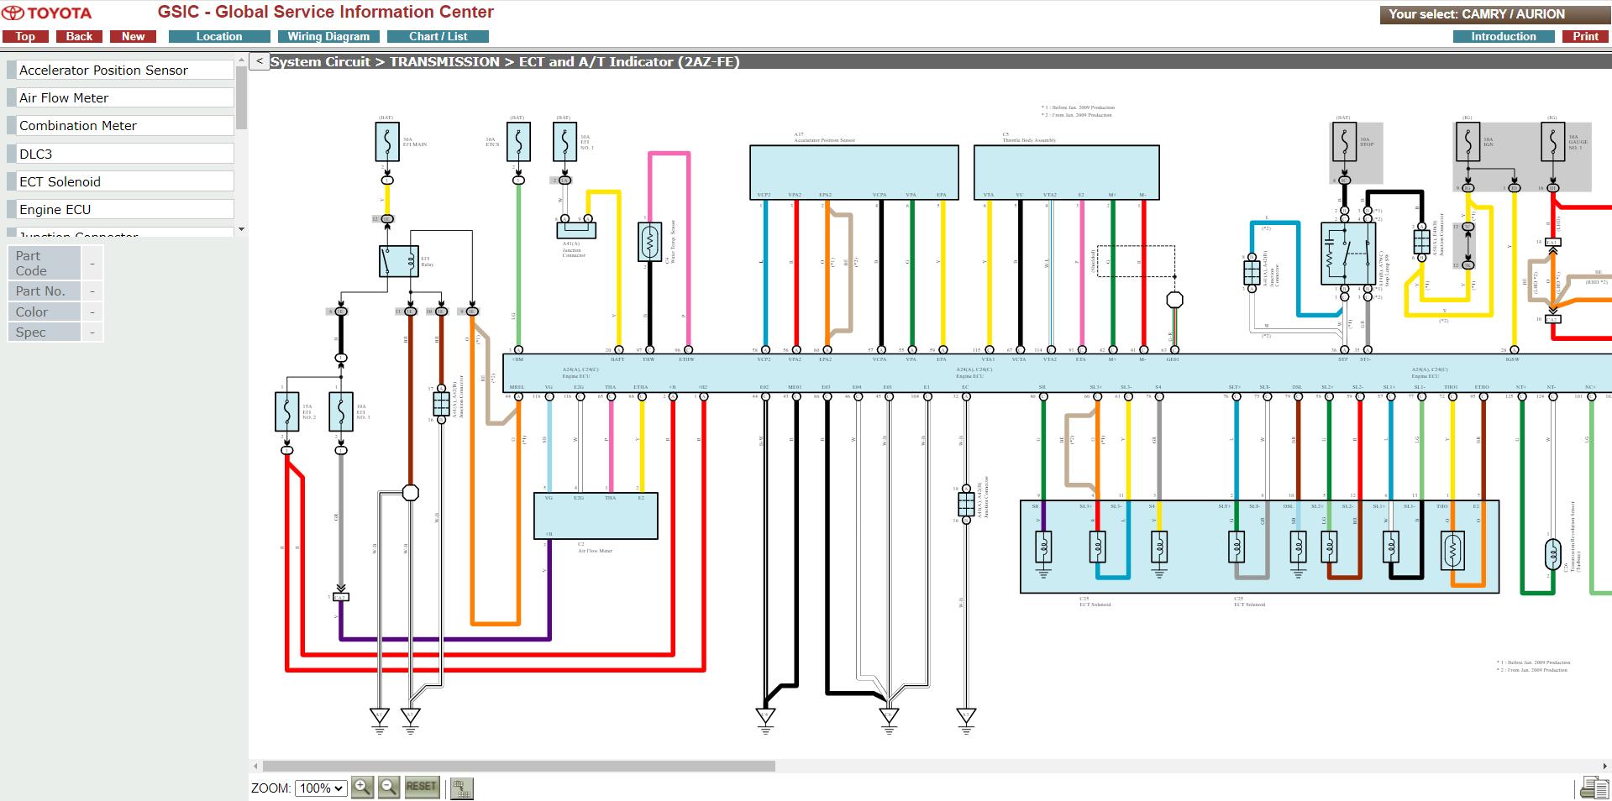Screen dimensions: 1612x801
Task: Click the horizontal scrollbar right arrow
Action: point(1606,766)
